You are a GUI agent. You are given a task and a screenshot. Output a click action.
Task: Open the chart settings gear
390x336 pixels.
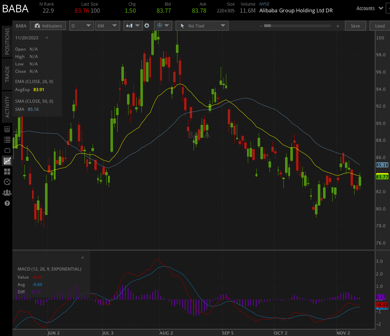[x=147, y=25]
